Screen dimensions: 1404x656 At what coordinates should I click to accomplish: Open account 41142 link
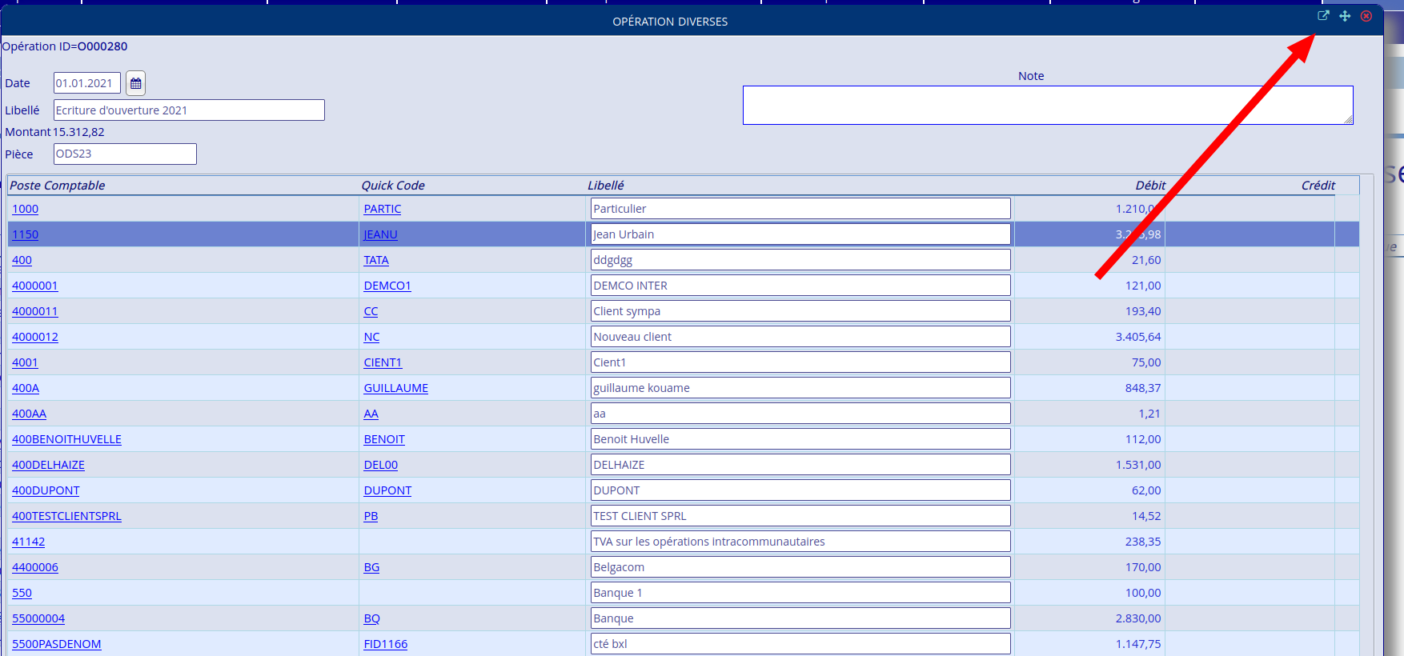coord(28,542)
